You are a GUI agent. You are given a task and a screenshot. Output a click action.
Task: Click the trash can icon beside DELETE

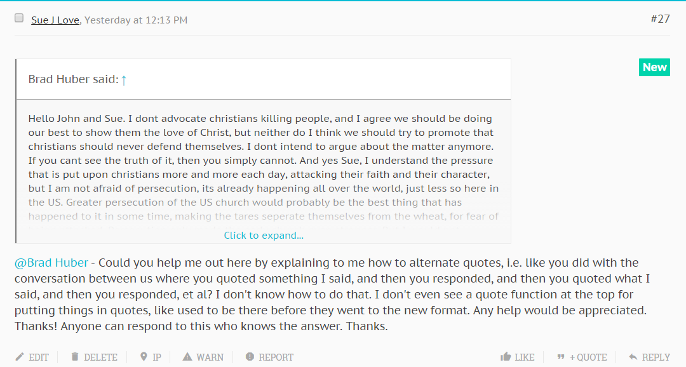click(x=75, y=357)
